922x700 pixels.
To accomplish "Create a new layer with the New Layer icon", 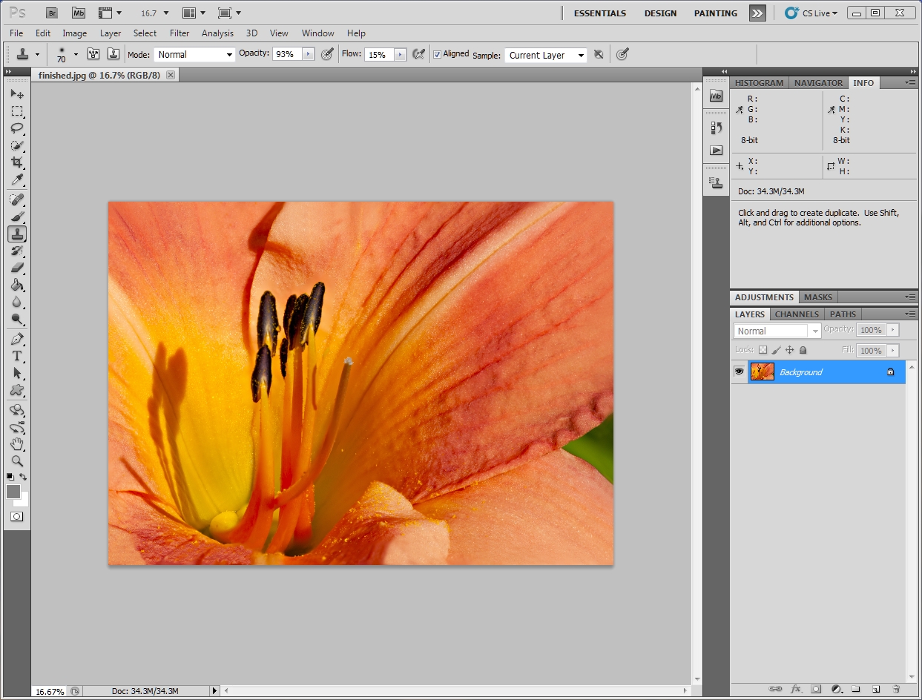I will tap(875, 689).
